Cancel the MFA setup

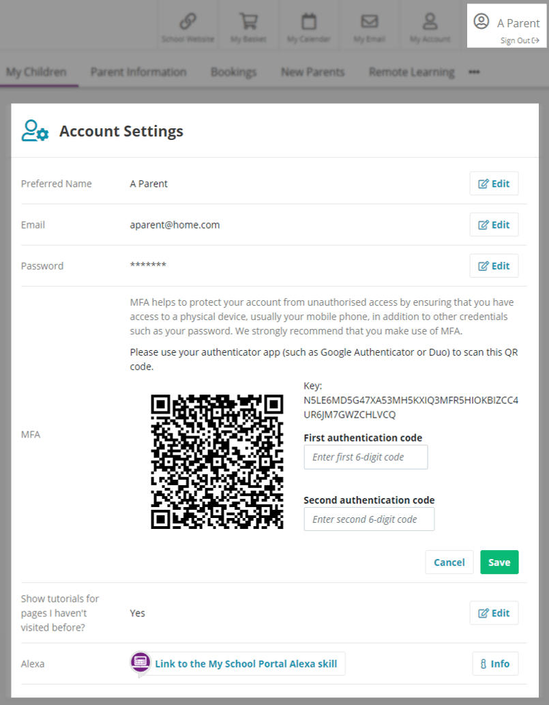click(x=449, y=562)
